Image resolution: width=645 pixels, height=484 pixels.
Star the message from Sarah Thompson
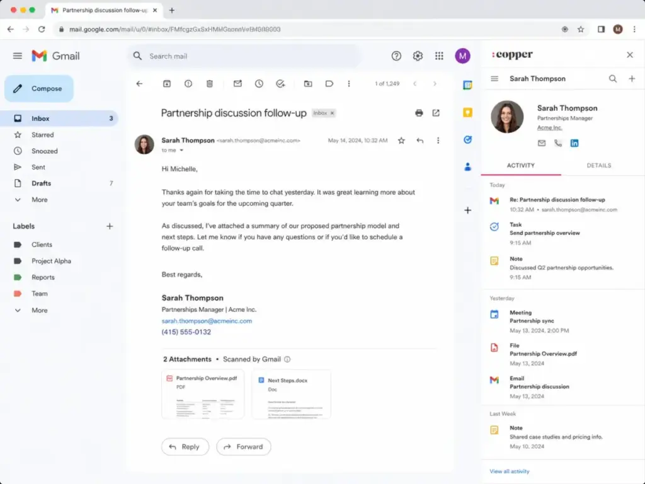pos(401,141)
